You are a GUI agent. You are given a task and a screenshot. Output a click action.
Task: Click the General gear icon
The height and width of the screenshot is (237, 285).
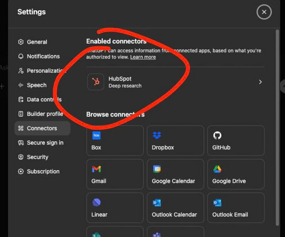(21, 42)
